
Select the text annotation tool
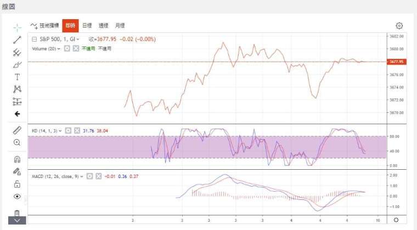[18, 77]
